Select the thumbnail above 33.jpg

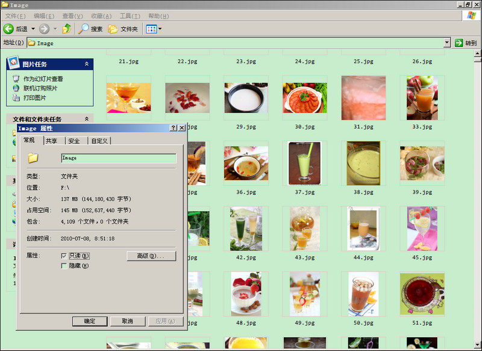click(x=422, y=98)
